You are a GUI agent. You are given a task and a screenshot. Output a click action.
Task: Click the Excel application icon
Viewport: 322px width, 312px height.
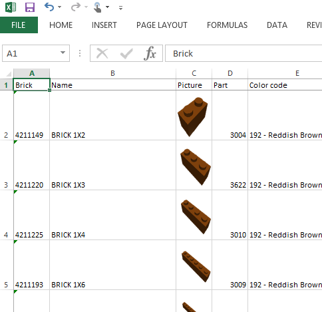pos(11,7)
